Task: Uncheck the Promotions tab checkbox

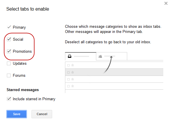Action: tap(9, 51)
